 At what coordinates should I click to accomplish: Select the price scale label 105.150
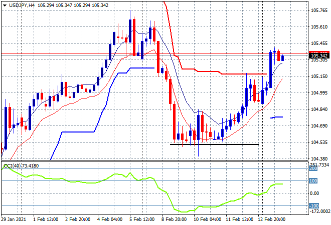tap(319, 76)
